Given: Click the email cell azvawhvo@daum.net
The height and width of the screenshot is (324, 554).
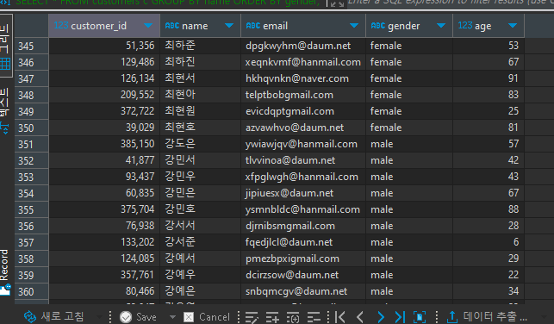Looking at the screenshot, I should [303, 128].
